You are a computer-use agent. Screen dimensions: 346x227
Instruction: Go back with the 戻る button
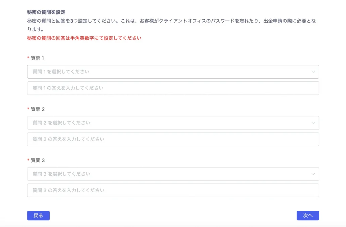39,216
